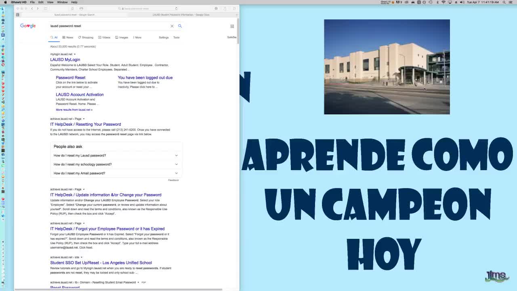The height and width of the screenshot is (291, 517).
Task: Open 'You have been logged out due' link
Action: click(145, 78)
